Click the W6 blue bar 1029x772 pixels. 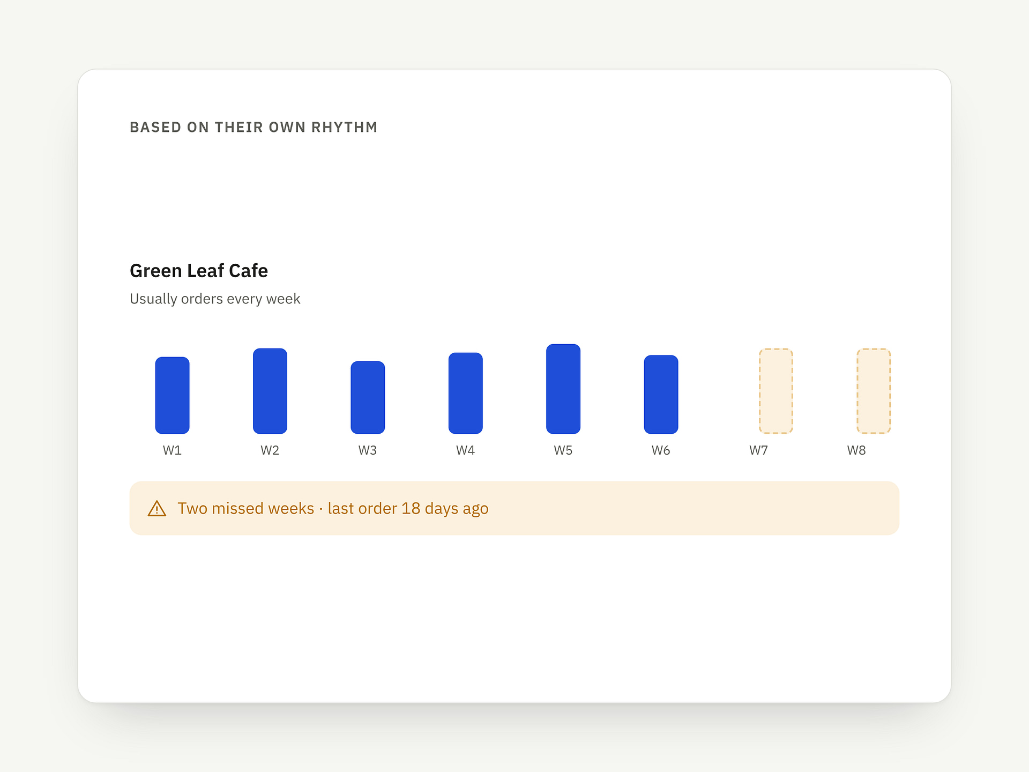tap(661, 394)
